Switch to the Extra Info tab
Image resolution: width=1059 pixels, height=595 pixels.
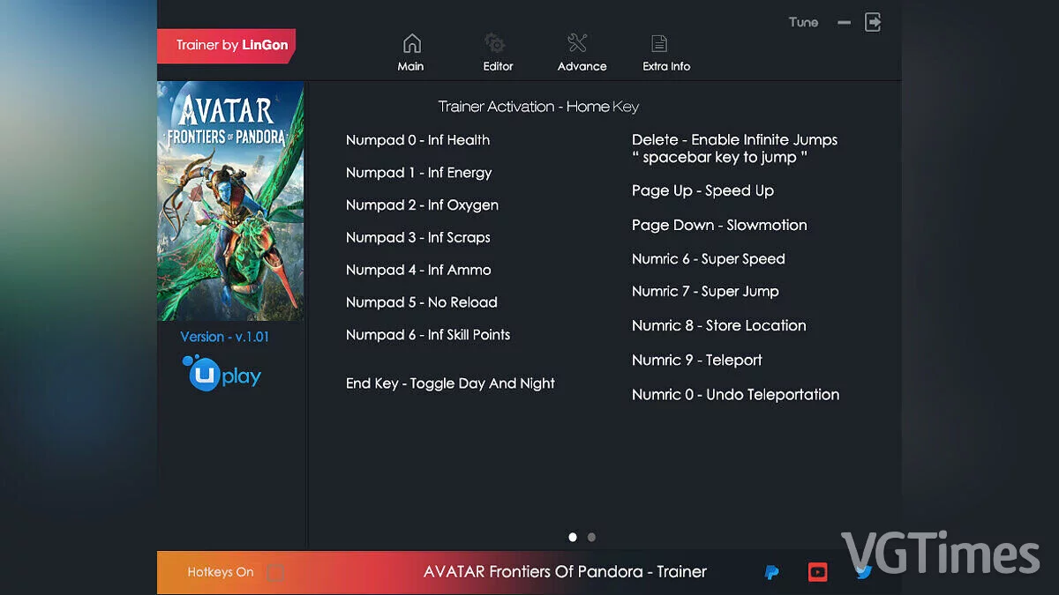pos(665,50)
